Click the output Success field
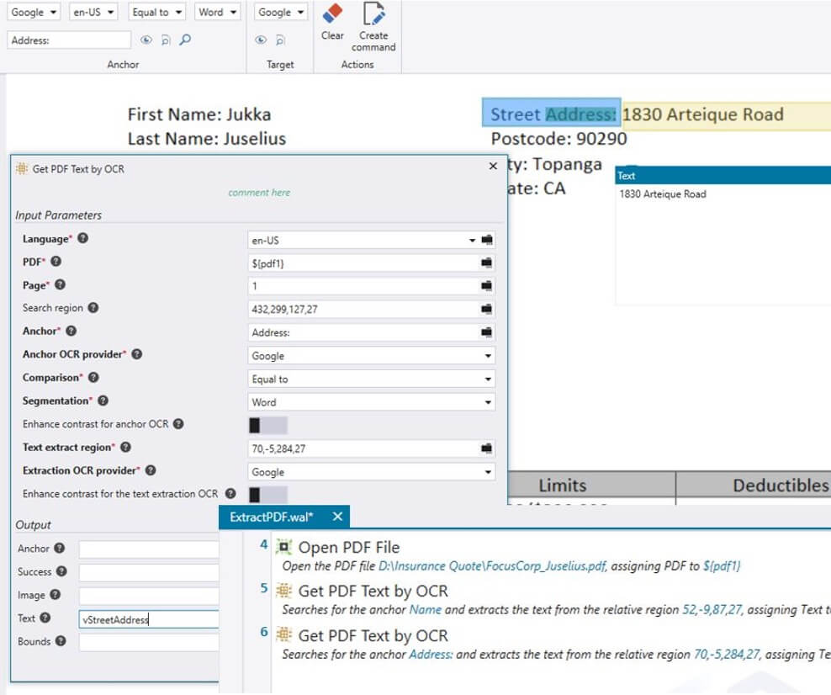 [149, 572]
